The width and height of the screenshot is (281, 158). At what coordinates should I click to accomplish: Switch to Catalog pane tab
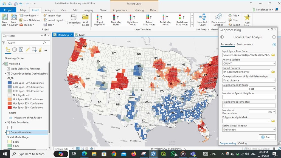pos(242,143)
